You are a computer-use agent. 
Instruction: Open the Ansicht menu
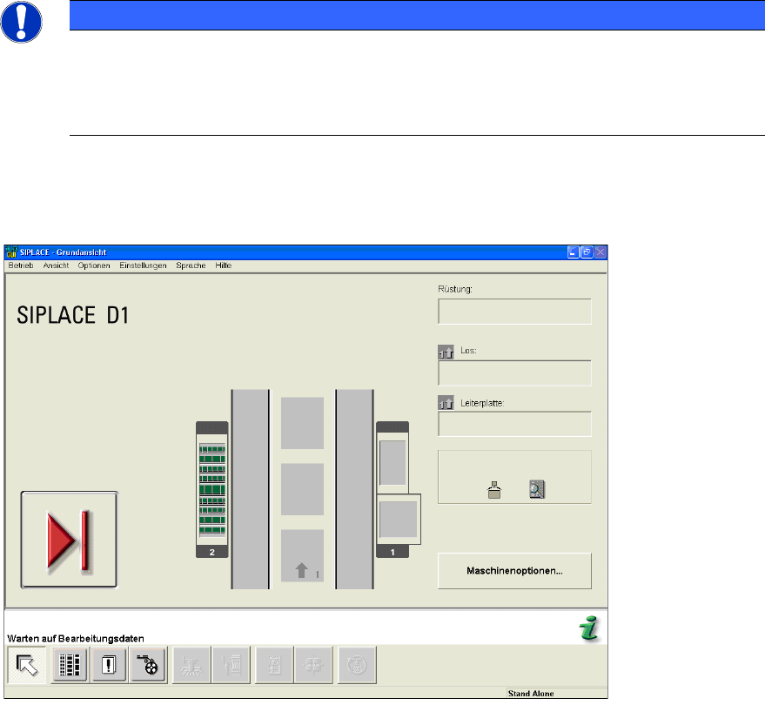pyautogui.click(x=56, y=265)
